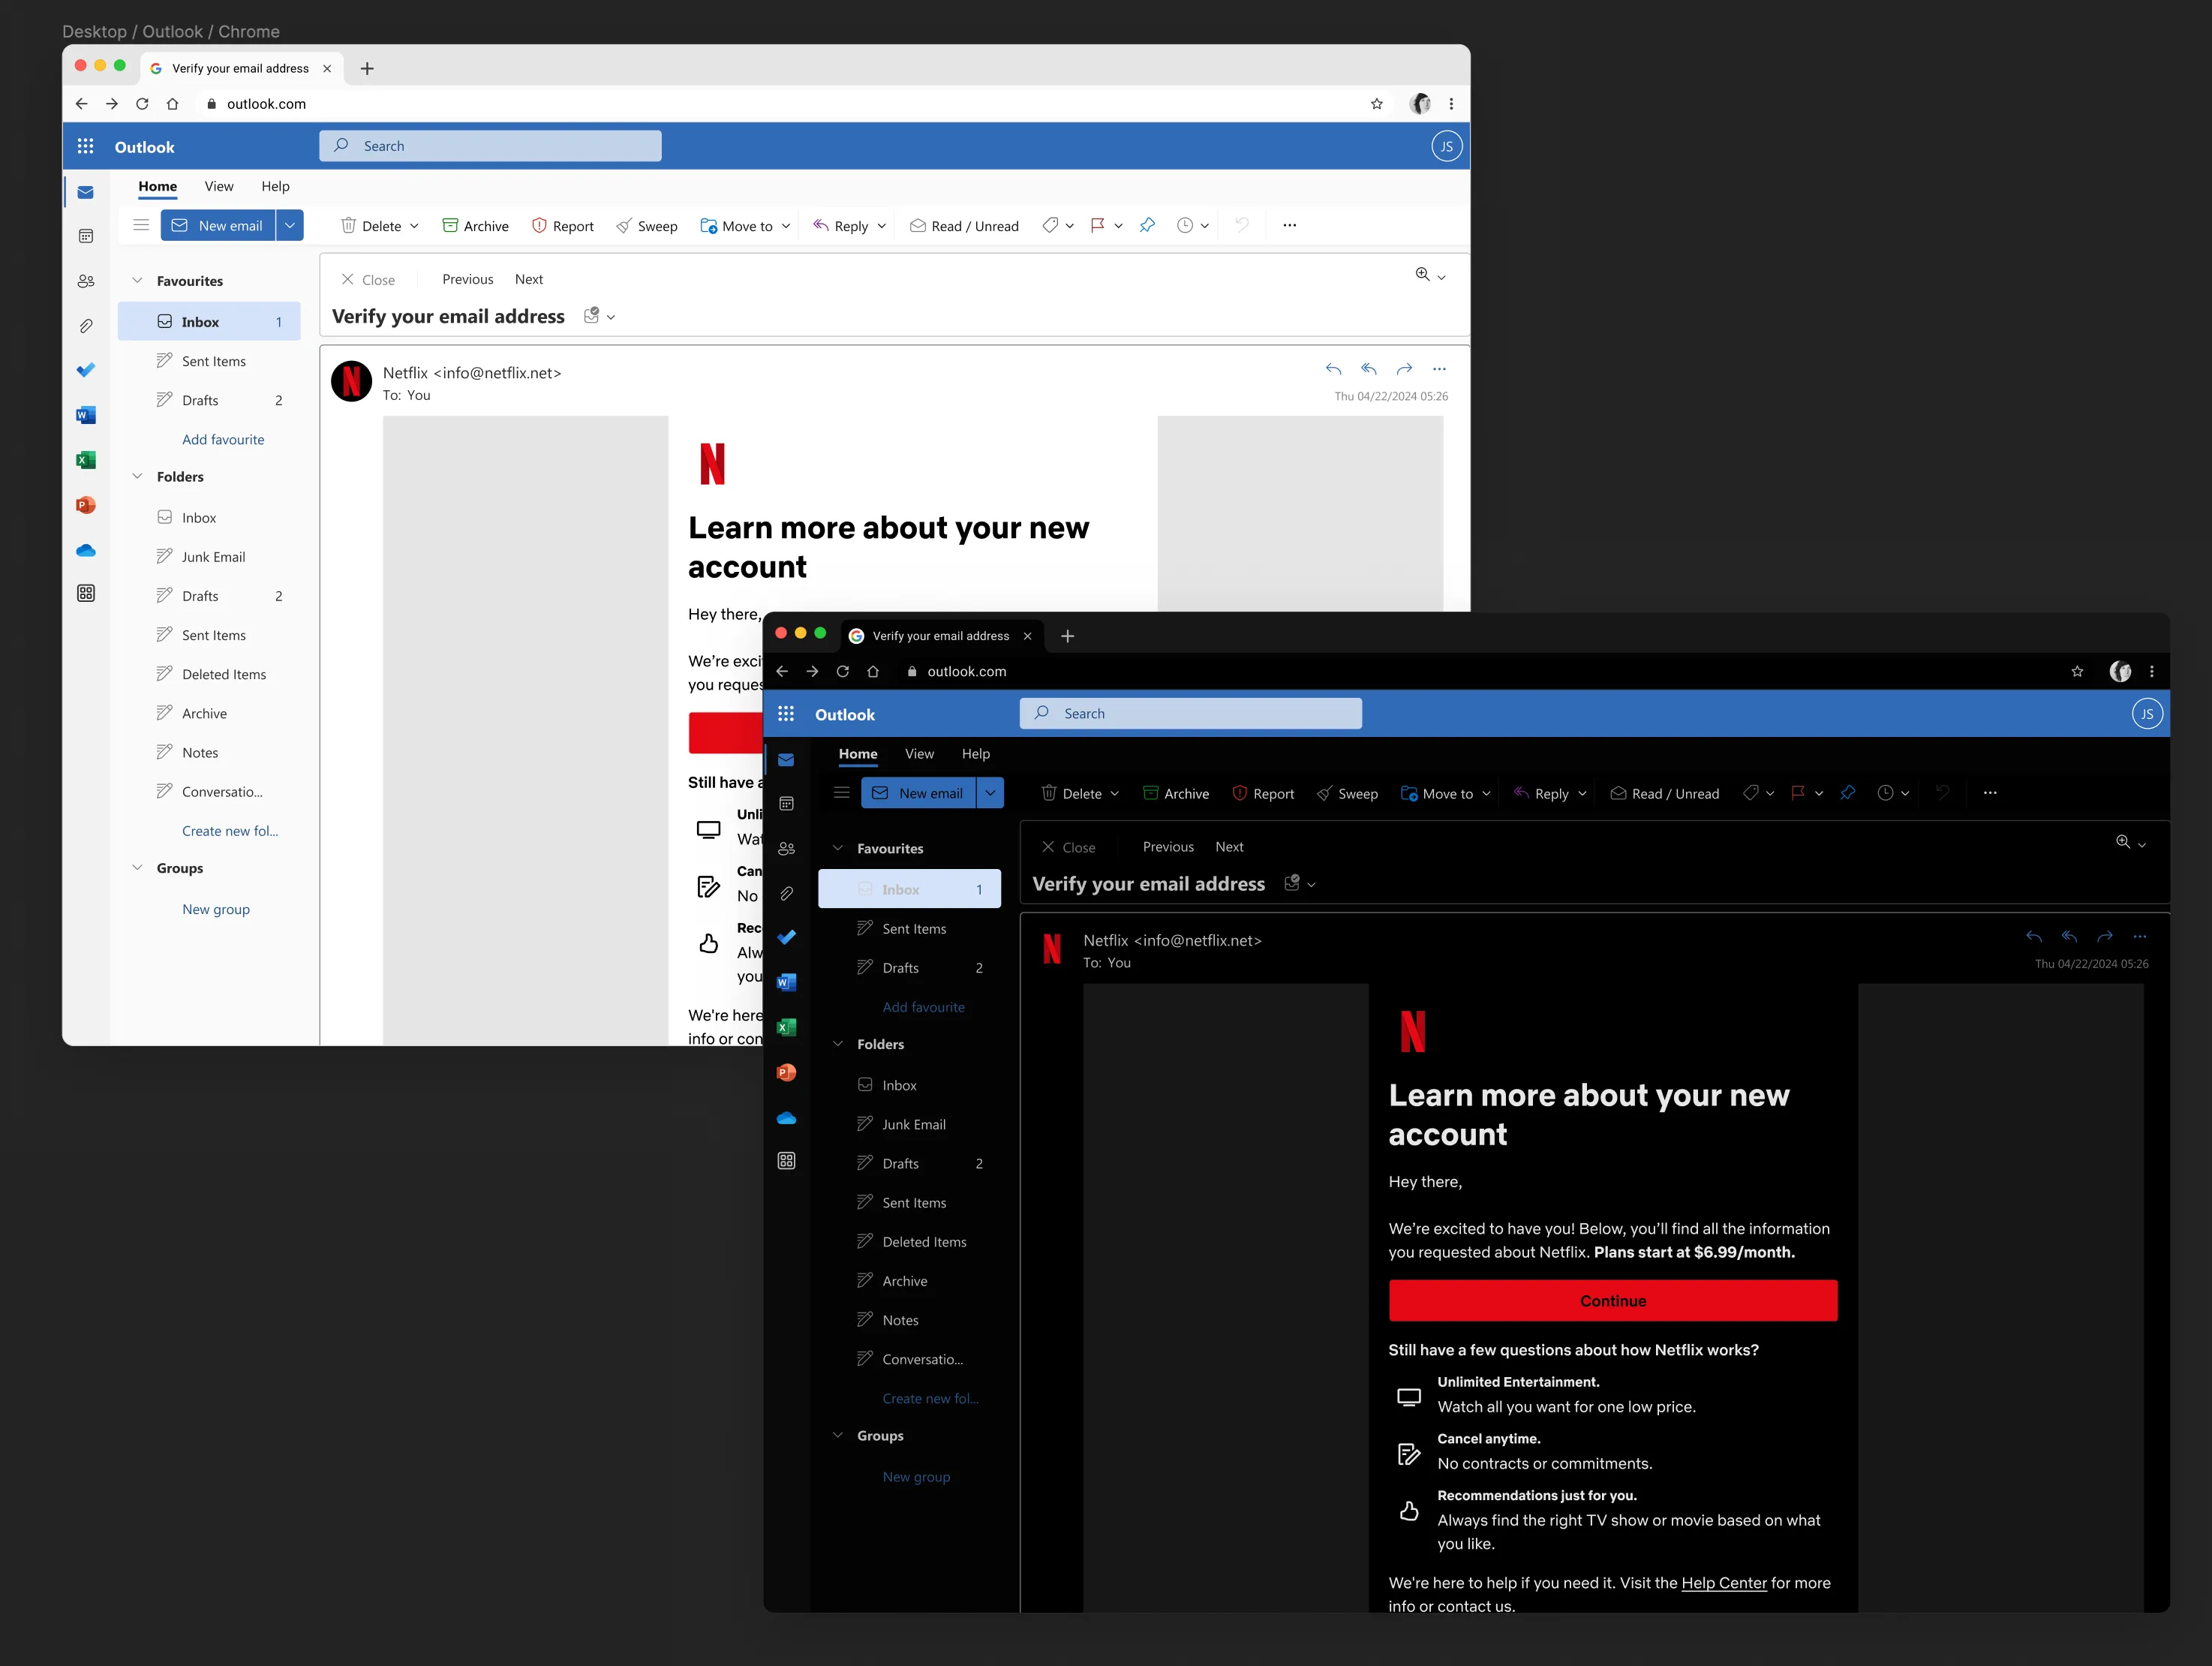This screenshot has height=1666, width=2212.
Task: Open the app launcher grid in light Outlook window
Action: [85, 147]
